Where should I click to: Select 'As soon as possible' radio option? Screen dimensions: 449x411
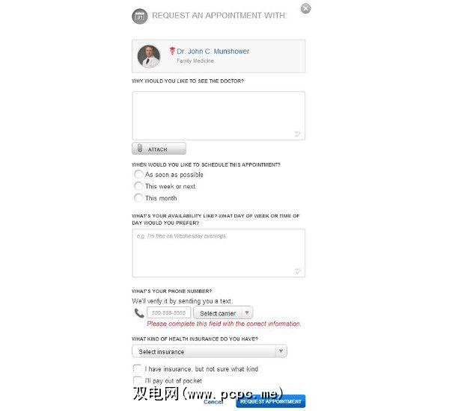pos(138,174)
